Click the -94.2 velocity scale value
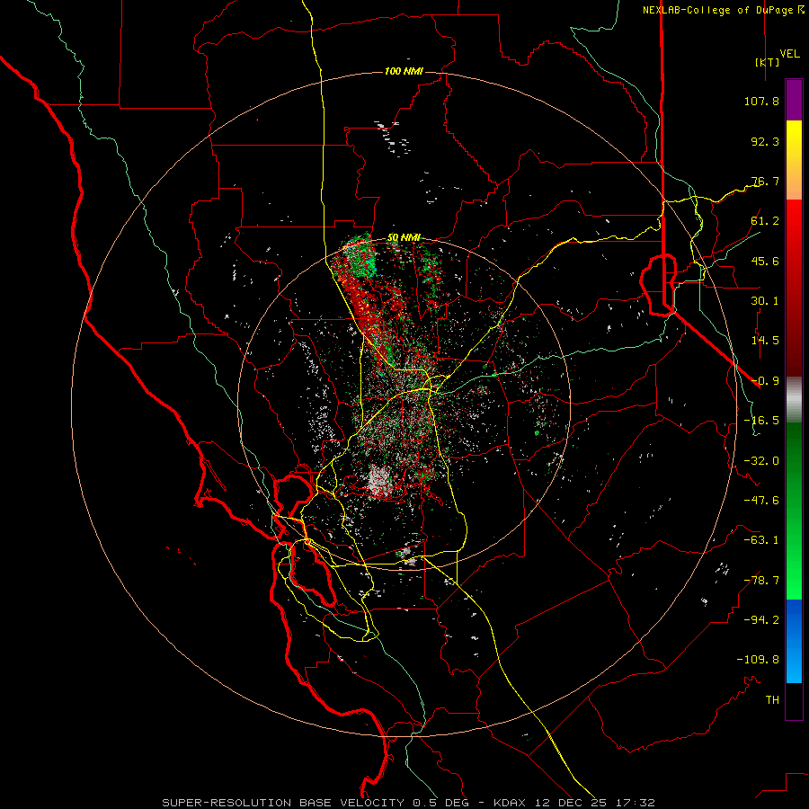809x809 pixels. [761, 620]
